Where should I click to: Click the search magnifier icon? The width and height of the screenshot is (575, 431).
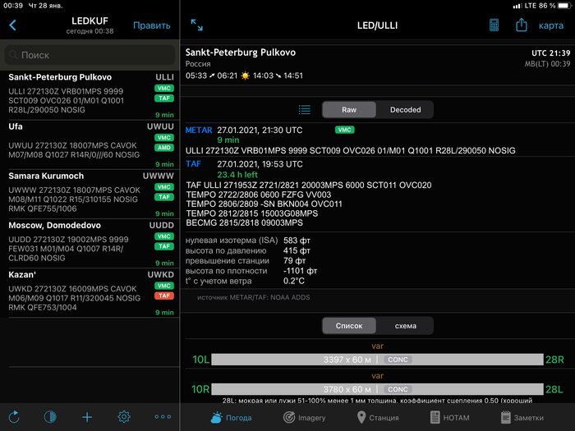tap(13, 55)
